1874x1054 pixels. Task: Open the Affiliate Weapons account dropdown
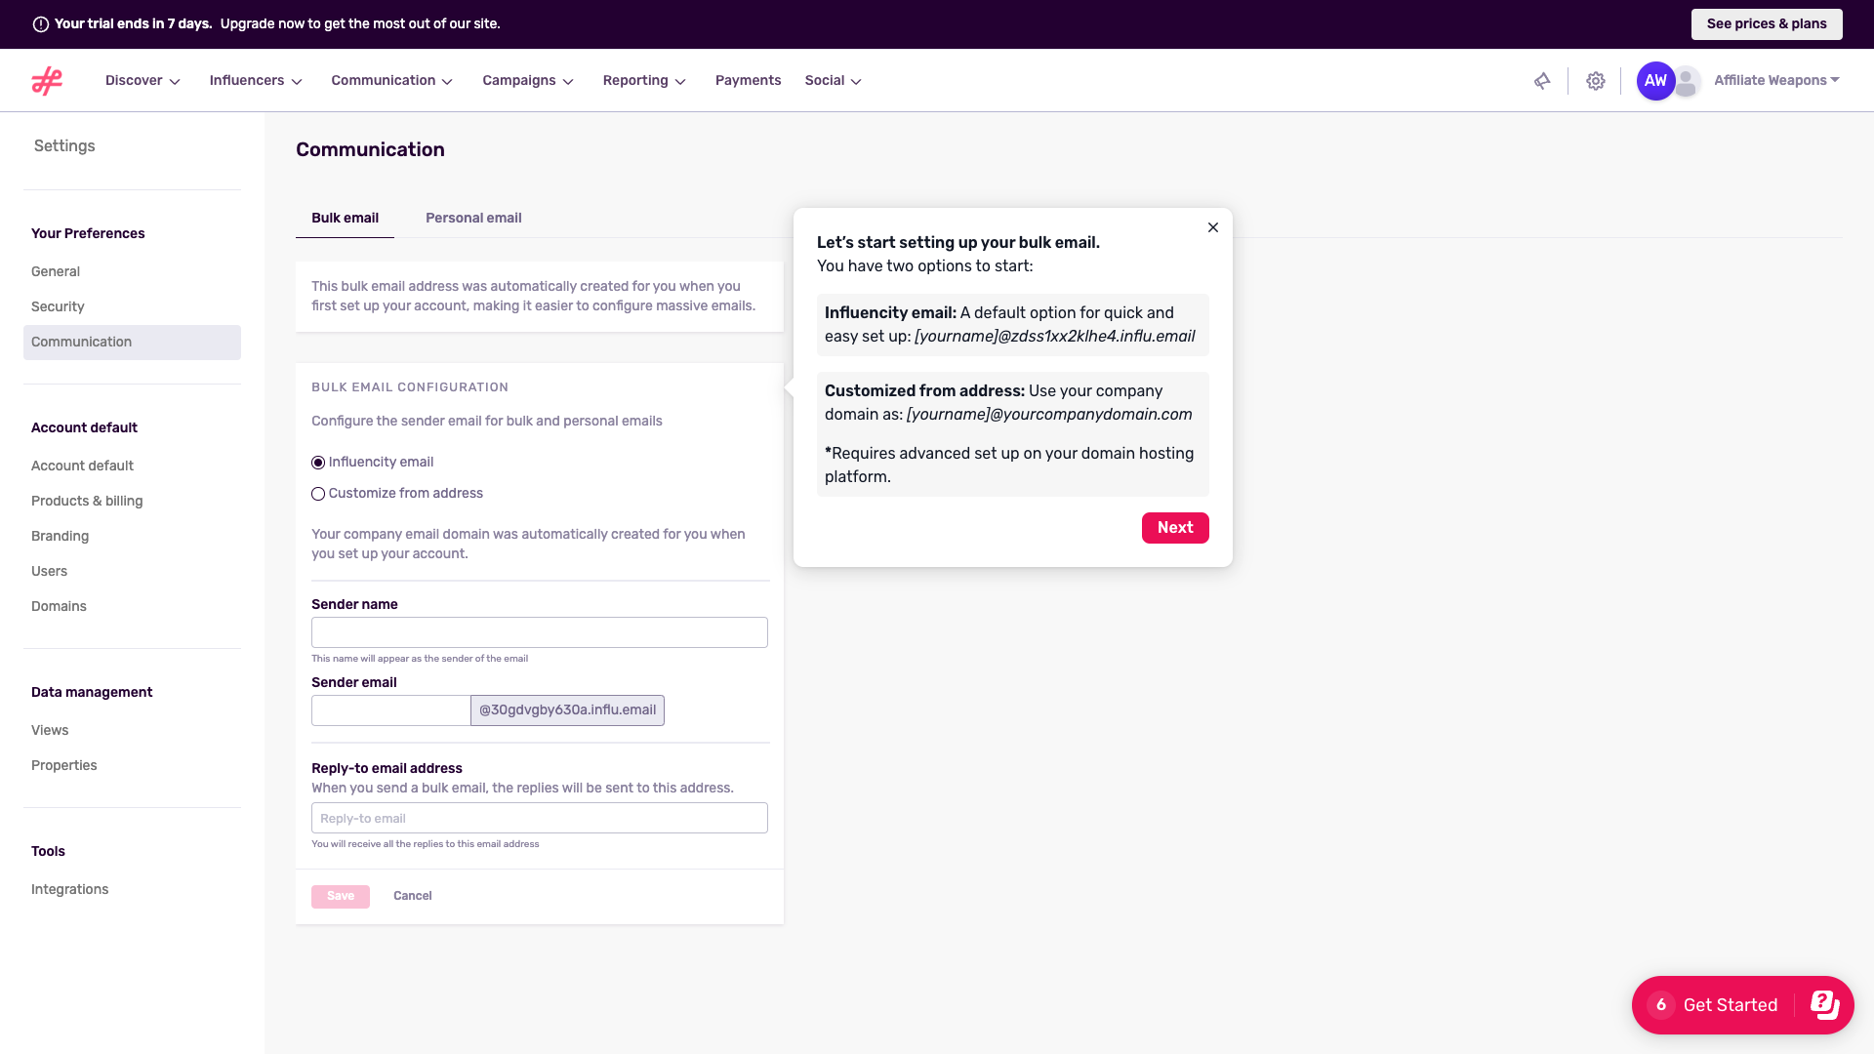(x=1774, y=80)
